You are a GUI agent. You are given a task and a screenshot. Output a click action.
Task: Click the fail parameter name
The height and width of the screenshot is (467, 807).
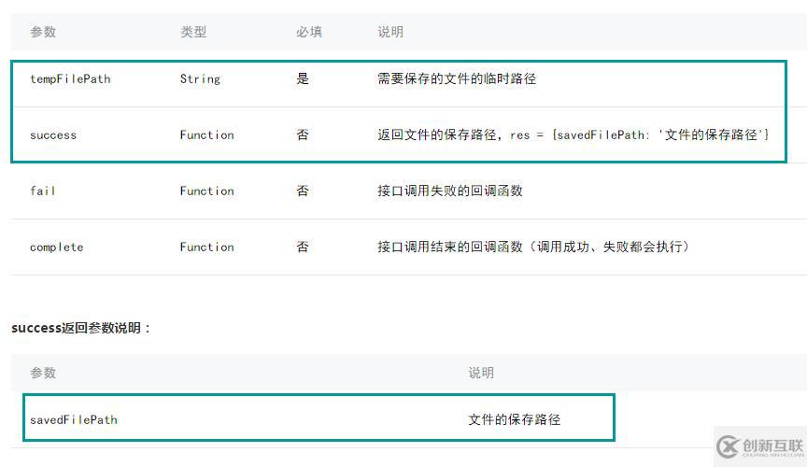coord(43,191)
